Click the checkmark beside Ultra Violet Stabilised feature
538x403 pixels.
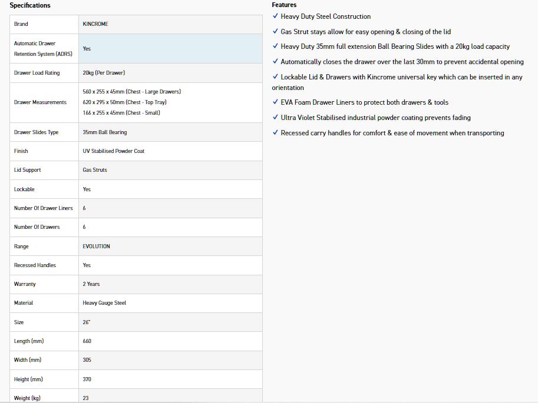[x=275, y=118]
